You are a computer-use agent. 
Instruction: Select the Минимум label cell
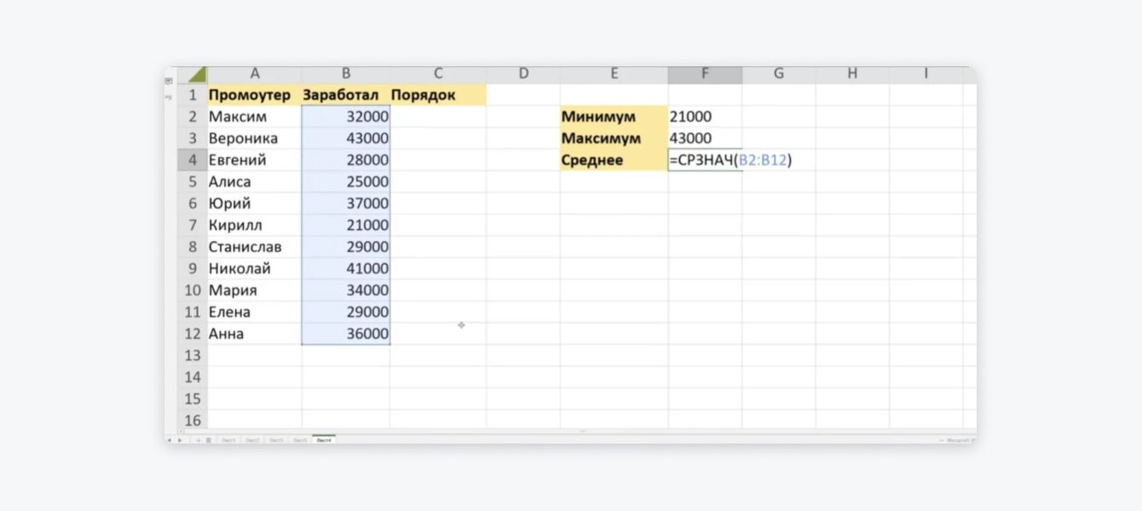pos(614,117)
